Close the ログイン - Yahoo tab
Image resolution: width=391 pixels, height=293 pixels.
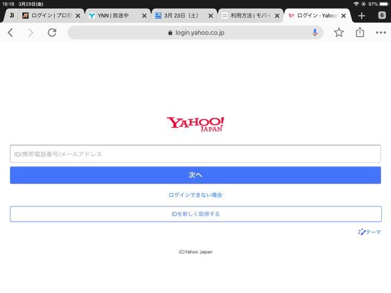tap(343, 16)
